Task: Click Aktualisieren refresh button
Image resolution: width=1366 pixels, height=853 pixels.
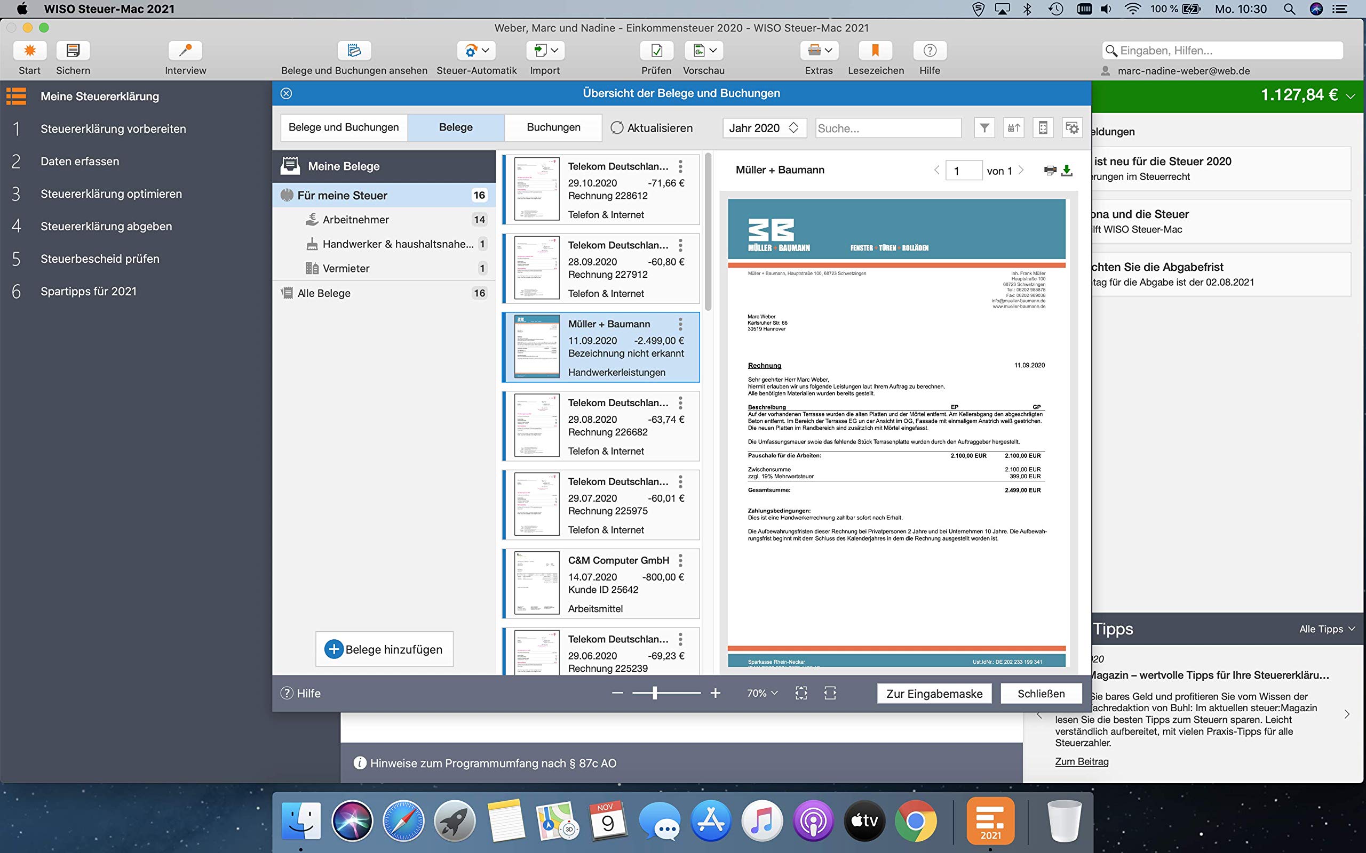Action: 652,128
